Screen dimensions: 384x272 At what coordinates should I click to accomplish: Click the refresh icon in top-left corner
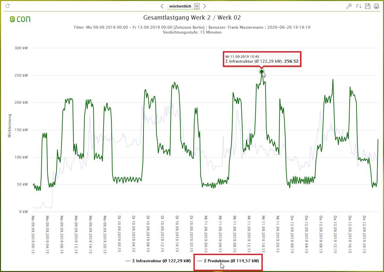[8, 6]
